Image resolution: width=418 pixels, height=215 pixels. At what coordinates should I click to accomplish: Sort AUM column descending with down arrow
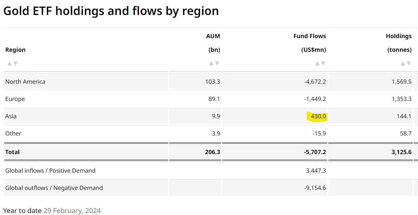pos(217,64)
